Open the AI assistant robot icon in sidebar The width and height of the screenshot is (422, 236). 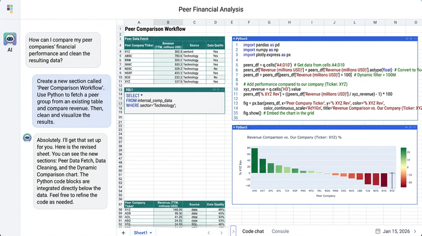pos(10,39)
